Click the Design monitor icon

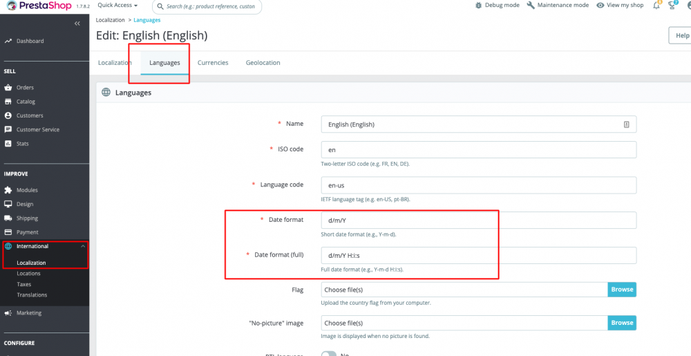[8, 204]
